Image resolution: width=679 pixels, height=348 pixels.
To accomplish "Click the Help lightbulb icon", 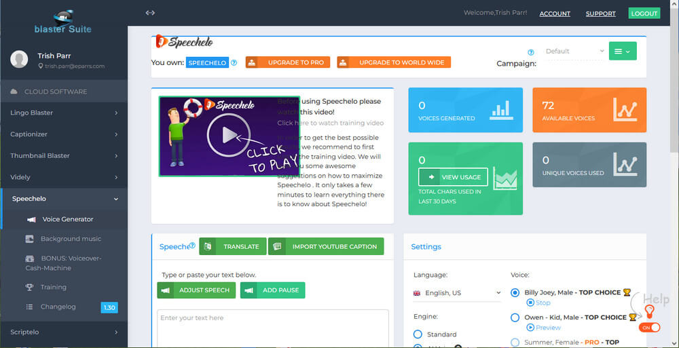I will tap(649, 311).
